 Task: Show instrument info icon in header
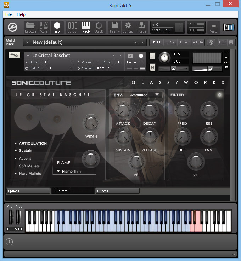tap(141, 56)
